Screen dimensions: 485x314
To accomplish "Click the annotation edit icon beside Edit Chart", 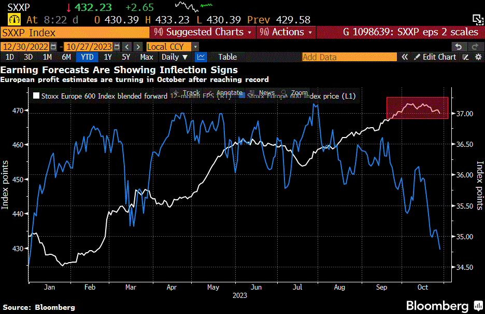I will [465, 57].
